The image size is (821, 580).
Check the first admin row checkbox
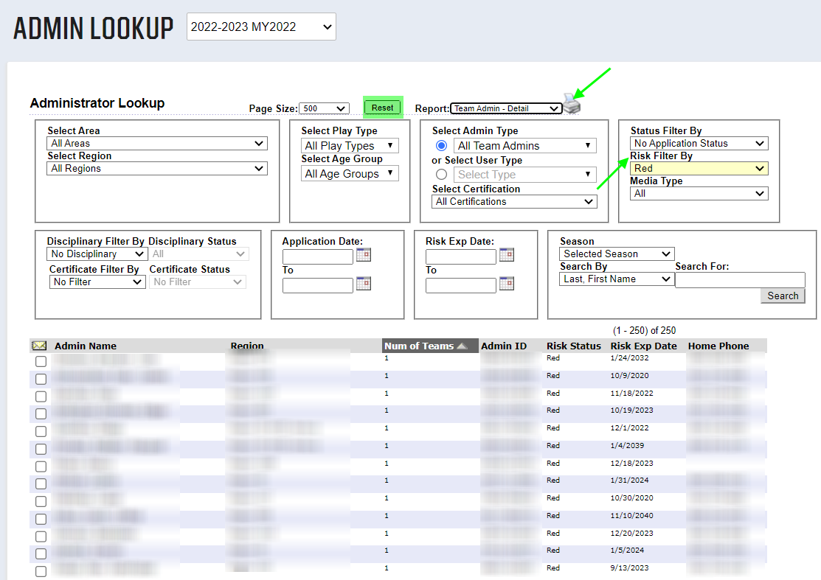click(x=41, y=361)
